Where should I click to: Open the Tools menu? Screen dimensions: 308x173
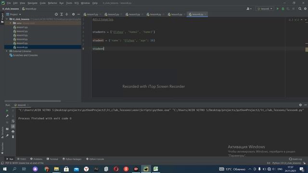(69, 3)
